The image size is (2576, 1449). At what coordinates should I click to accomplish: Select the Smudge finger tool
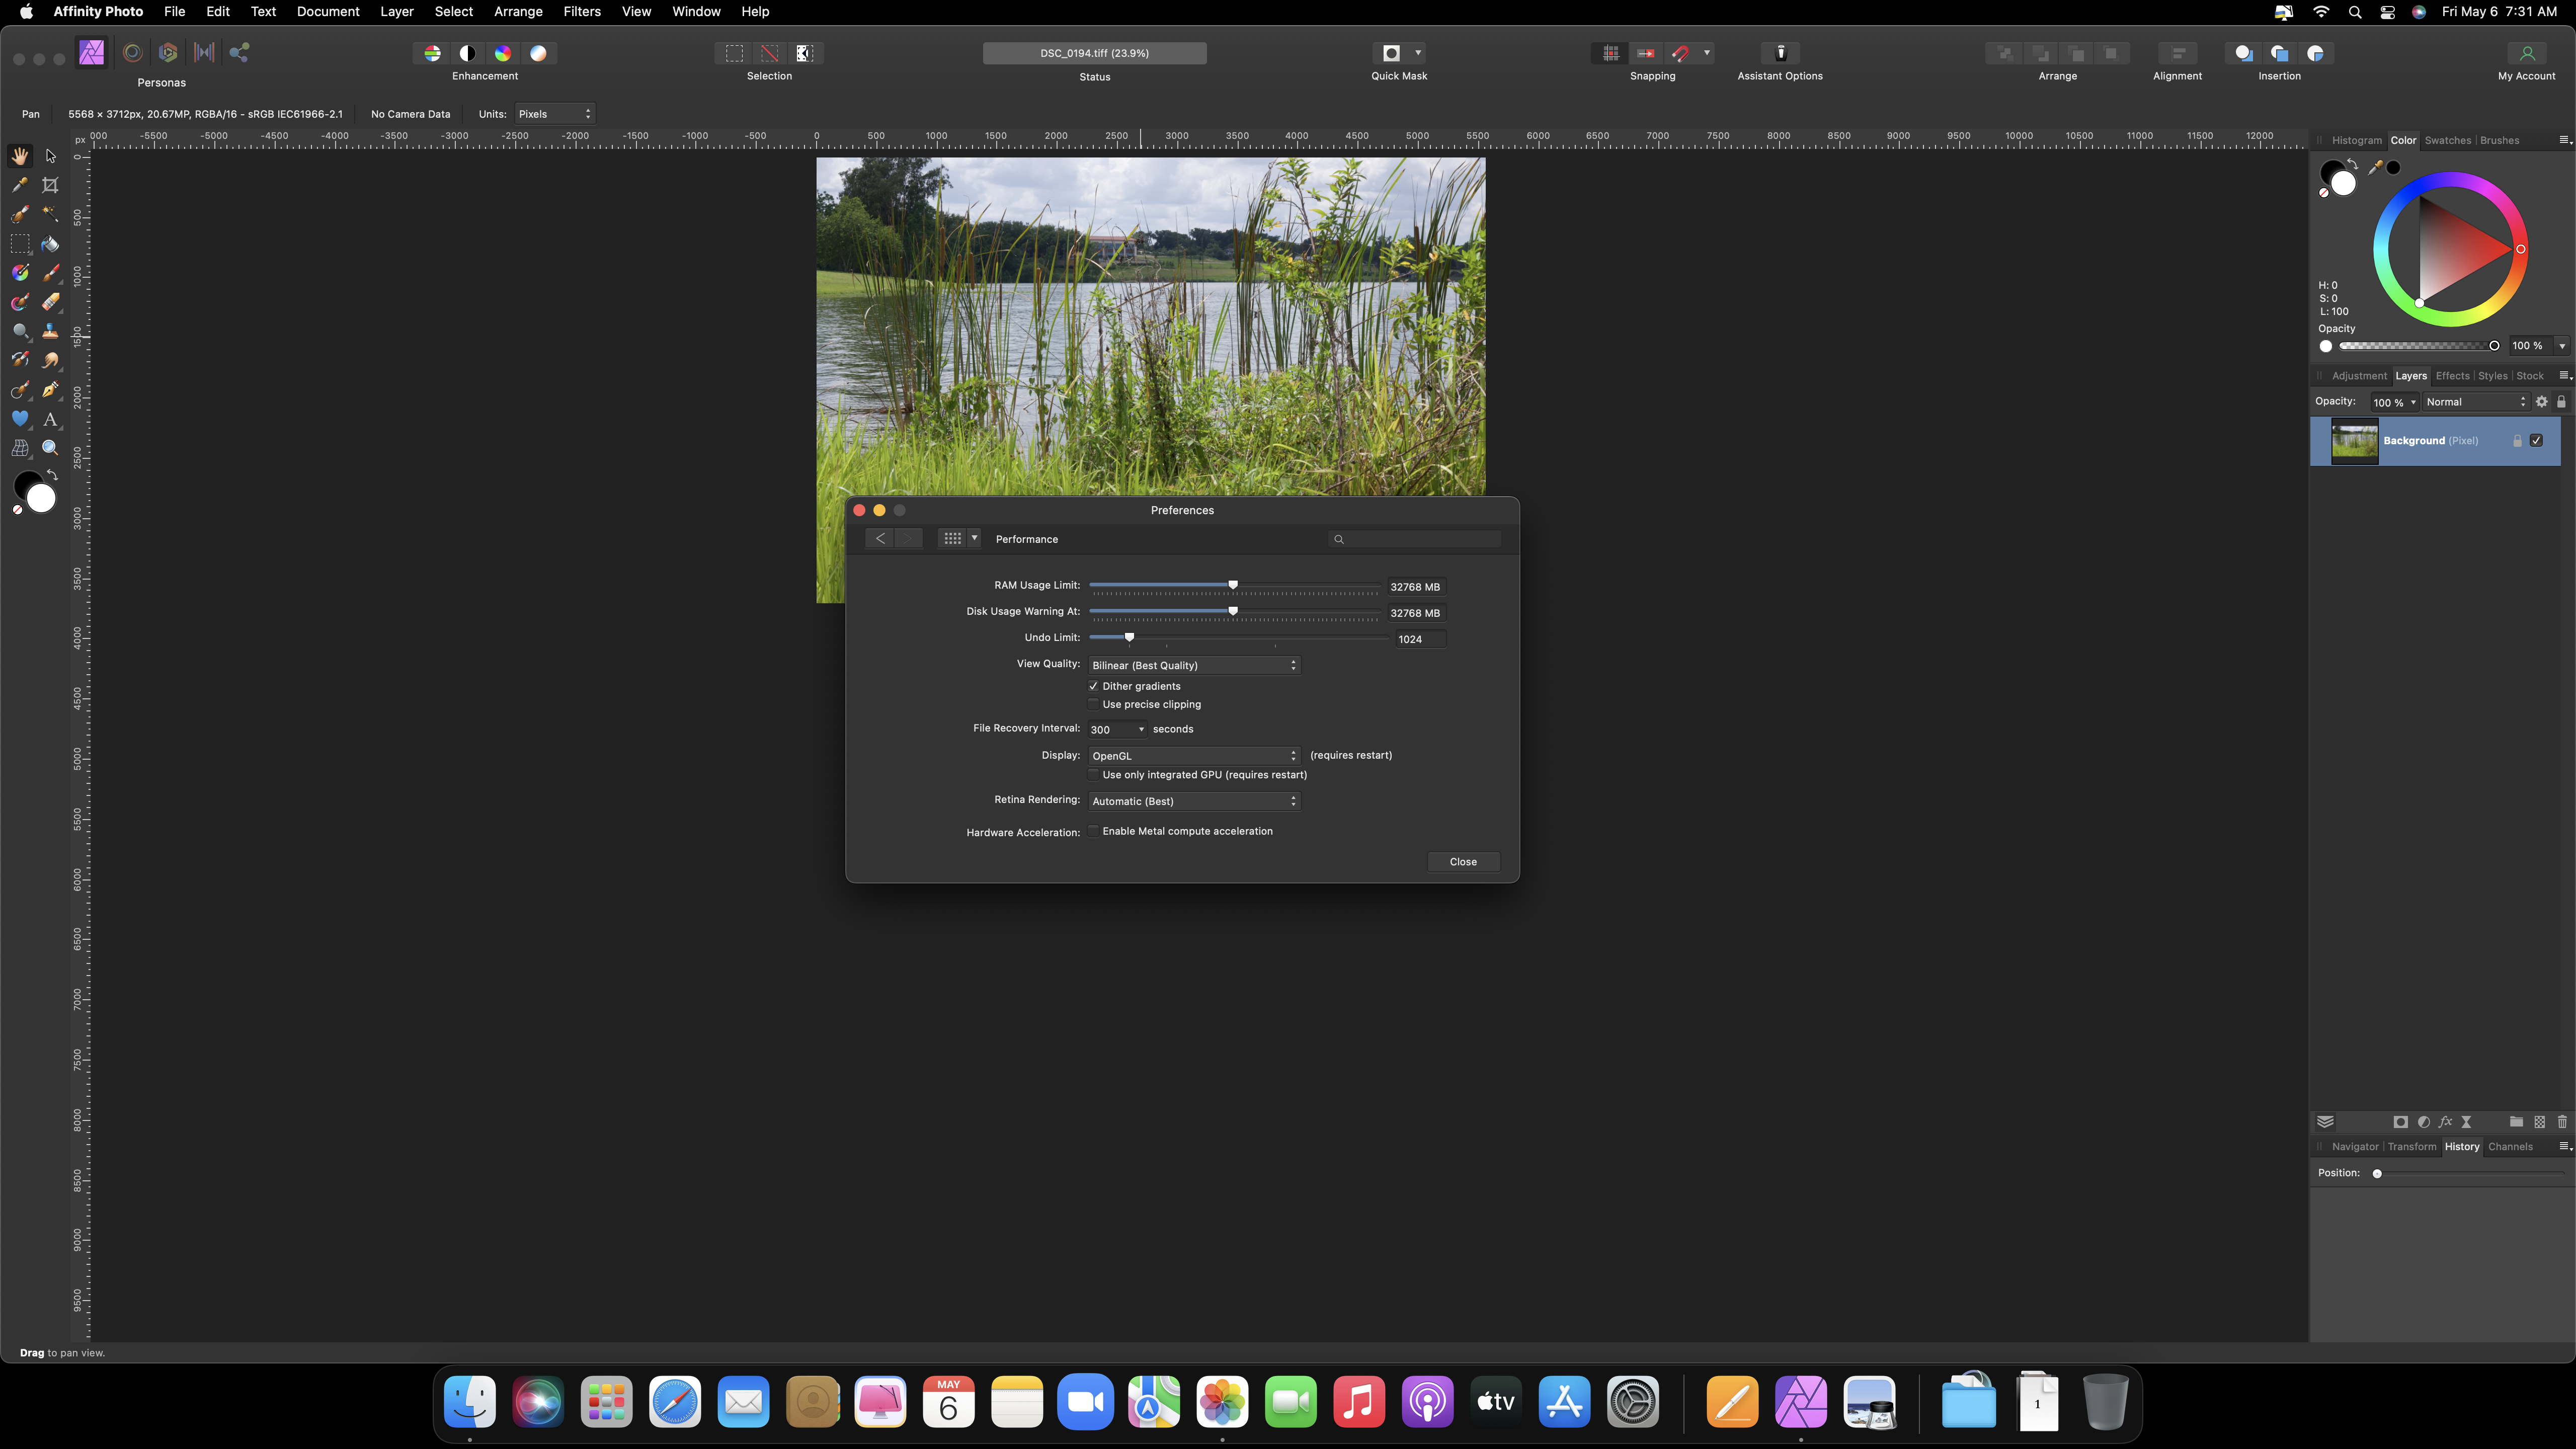(50, 360)
